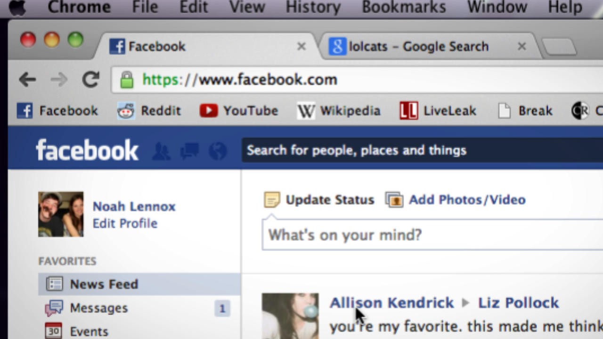Click the Edit Profile link

coord(125,223)
